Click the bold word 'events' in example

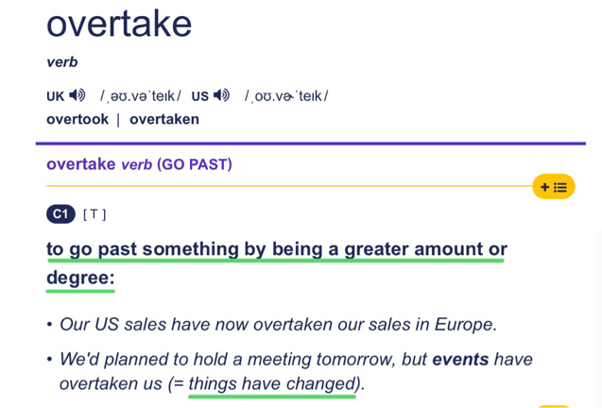460,360
